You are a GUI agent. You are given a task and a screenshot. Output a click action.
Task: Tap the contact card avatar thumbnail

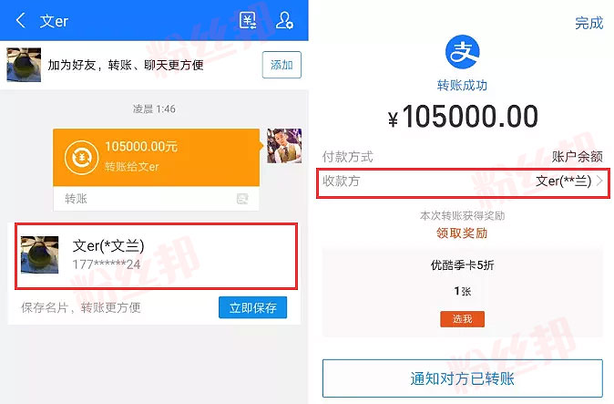[39, 254]
